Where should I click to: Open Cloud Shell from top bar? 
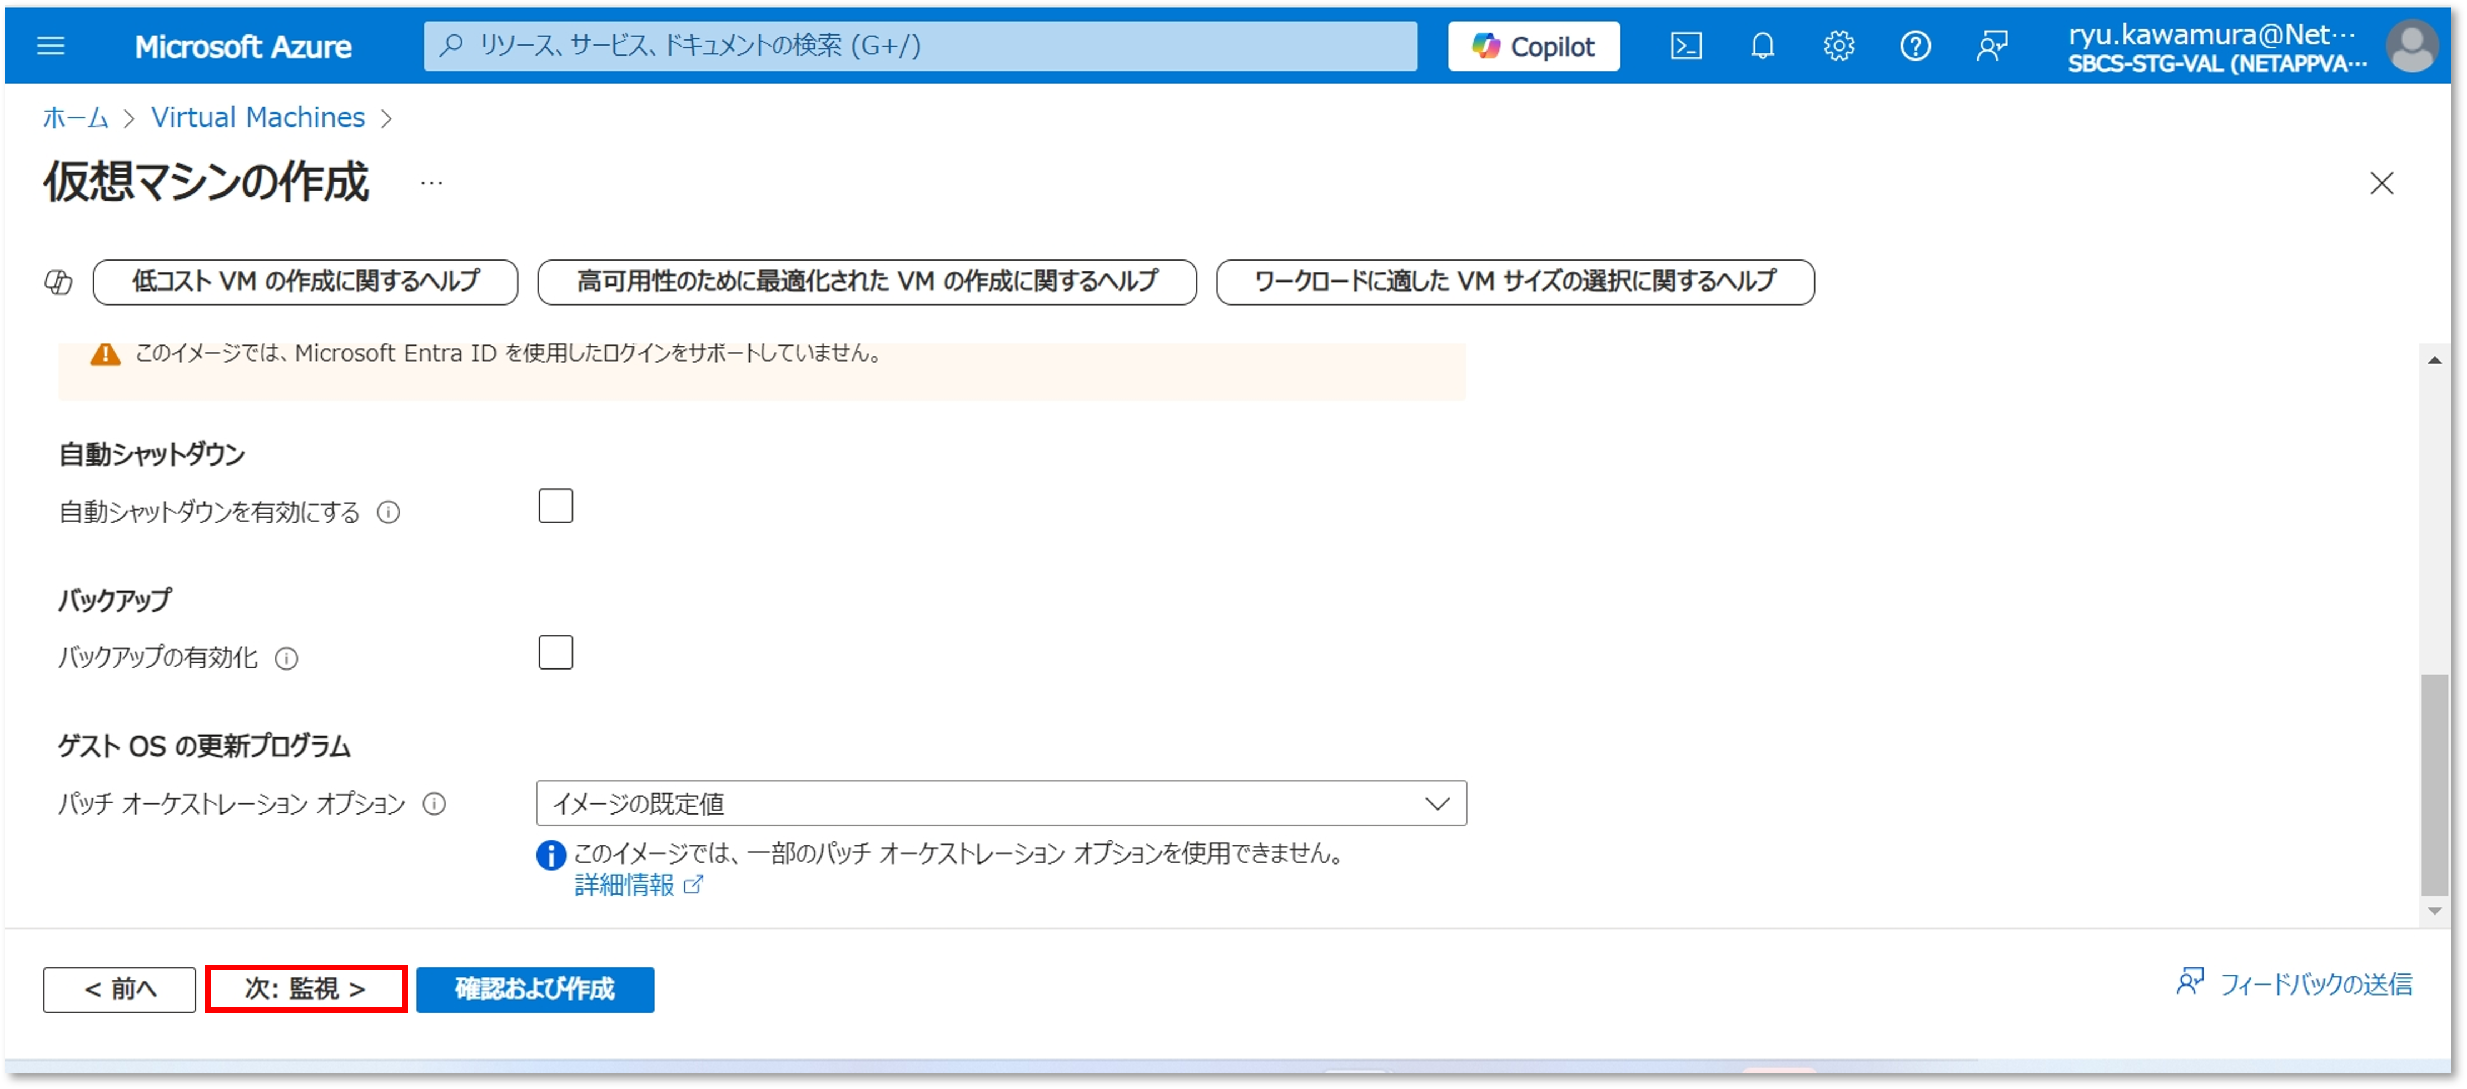(x=1685, y=46)
